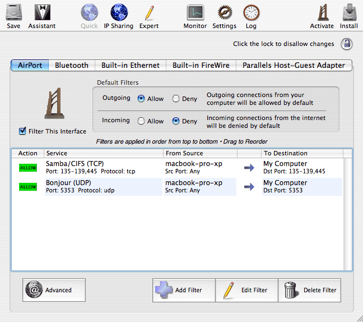
Task: Click the Save hard drive icon
Action: click(13, 12)
